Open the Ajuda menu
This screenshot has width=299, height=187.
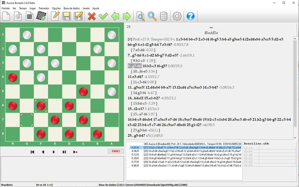pos(96,8)
